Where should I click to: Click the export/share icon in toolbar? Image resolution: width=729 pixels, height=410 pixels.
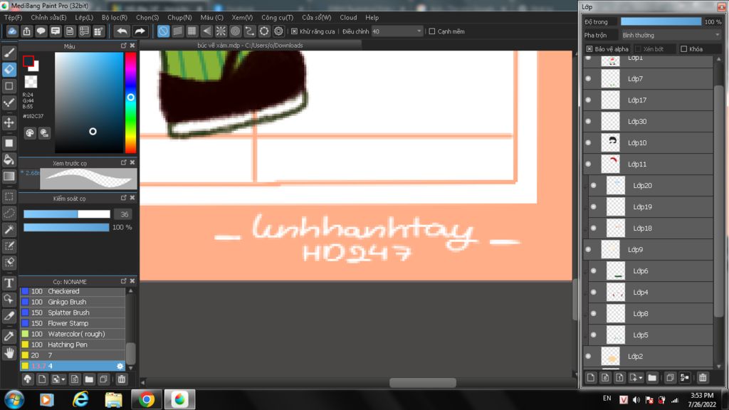click(x=26, y=31)
